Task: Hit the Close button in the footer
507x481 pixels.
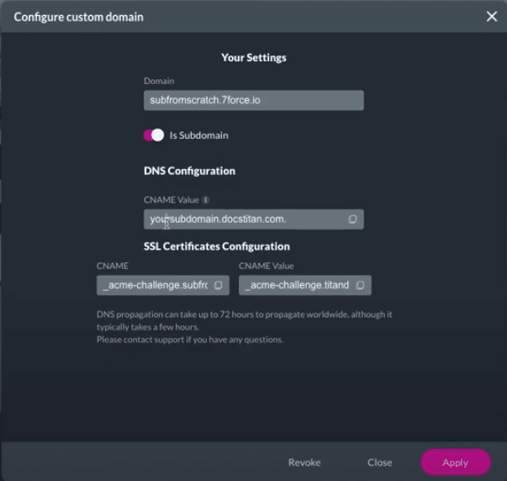Action: tap(379, 462)
